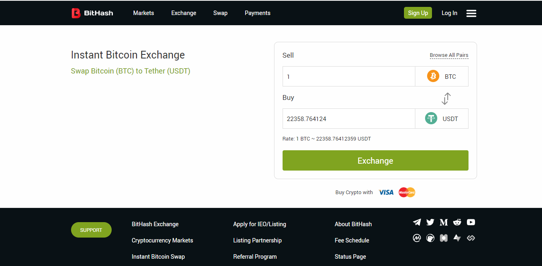542x266 pixels.
Task: Click the Twitter bird icon in footer
Action: click(430, 222)
